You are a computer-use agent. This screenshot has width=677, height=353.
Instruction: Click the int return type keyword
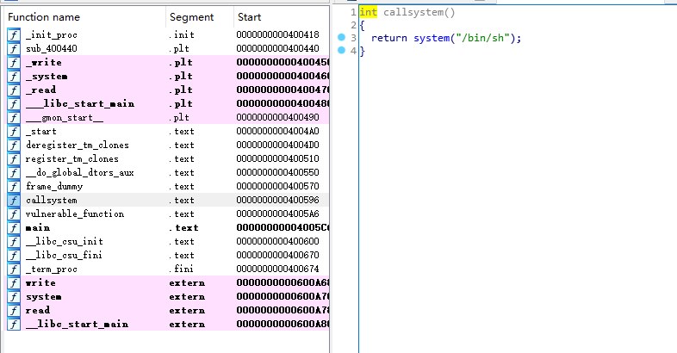click(x=369, y=12)
